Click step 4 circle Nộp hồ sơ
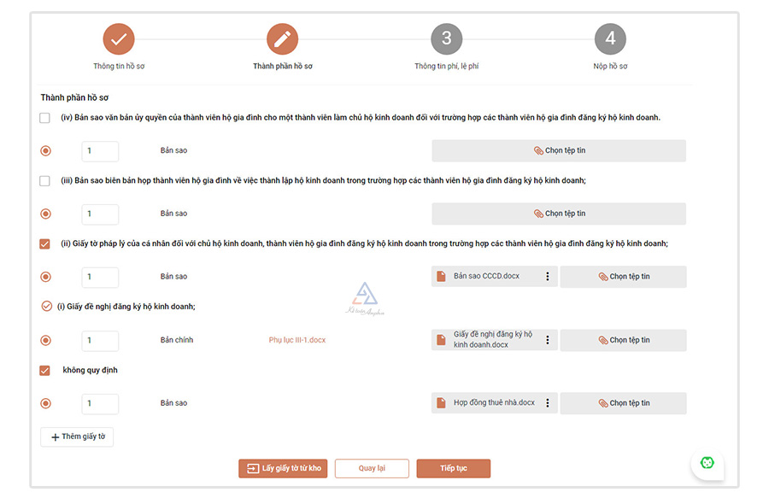 coord(610,39)
